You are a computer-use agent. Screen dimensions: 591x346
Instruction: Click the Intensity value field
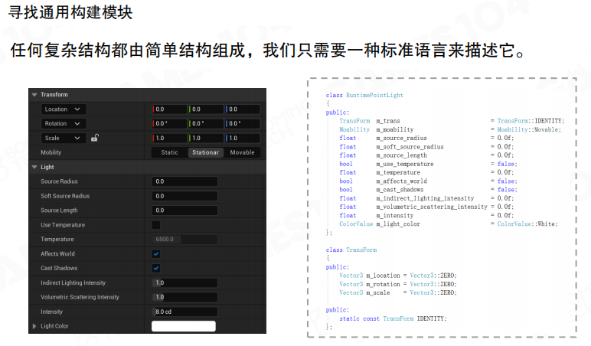click(x=184, y=312)
